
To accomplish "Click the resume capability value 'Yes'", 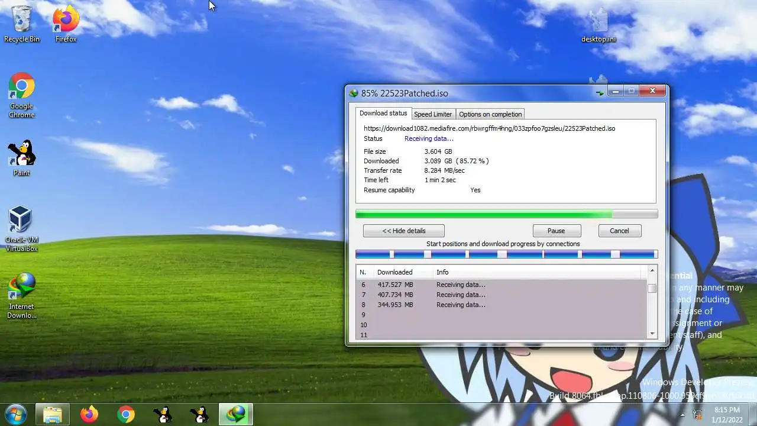I will (475, 190).
